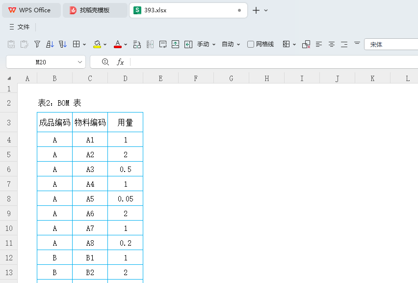Apply the filter funnel tool
418x283 pixels.
tap(37, 44)
